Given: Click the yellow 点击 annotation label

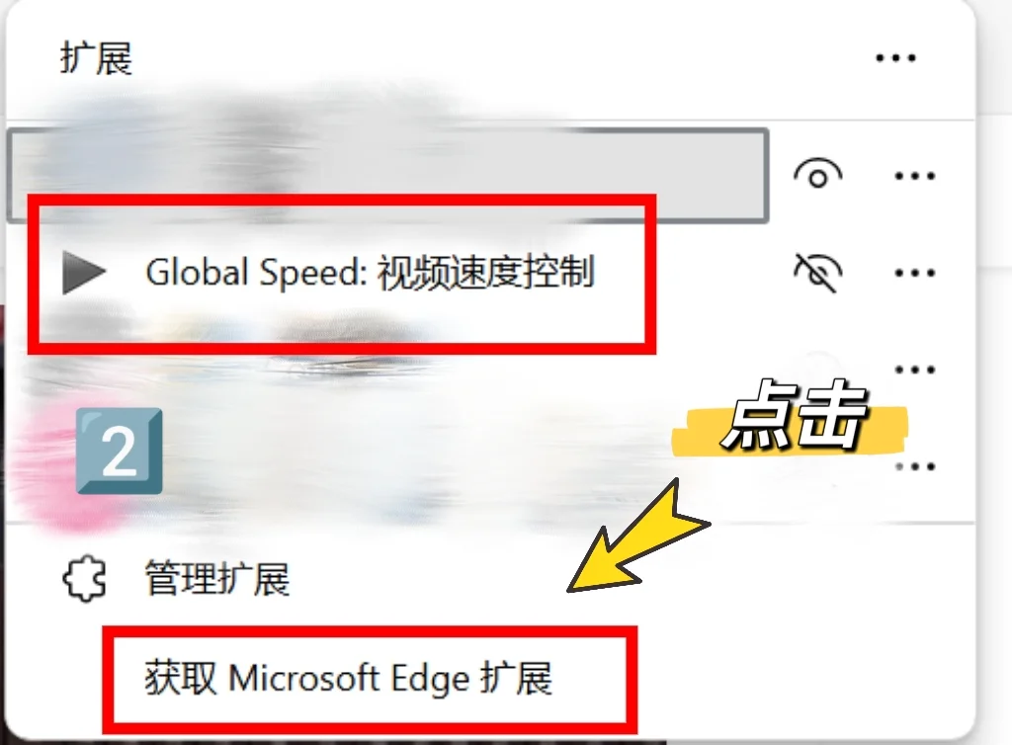Looking at the screenshot, I should 792,418.
